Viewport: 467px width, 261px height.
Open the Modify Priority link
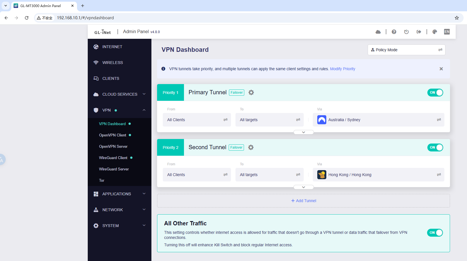click(342, 69)
